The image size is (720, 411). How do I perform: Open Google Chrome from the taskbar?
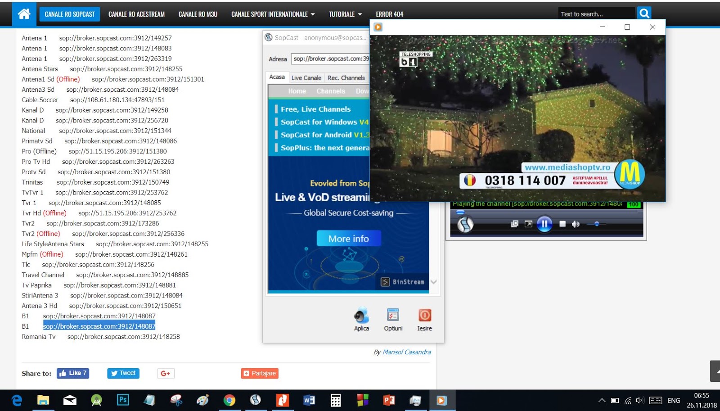pyautogui.click(x=229, y=400)
